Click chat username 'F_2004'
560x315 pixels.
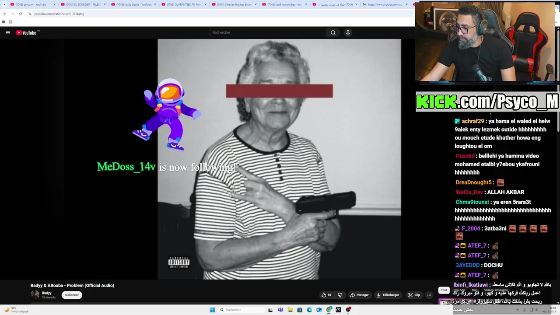(x=471, y=228)
